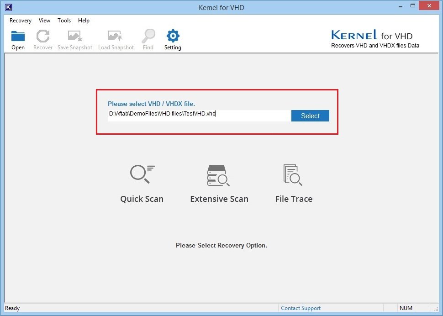This screenshot has height=316, width=443.
Task: Click the Load Snapshot toolbar icon
Action: pyautogui.click(x=115, y=36)
